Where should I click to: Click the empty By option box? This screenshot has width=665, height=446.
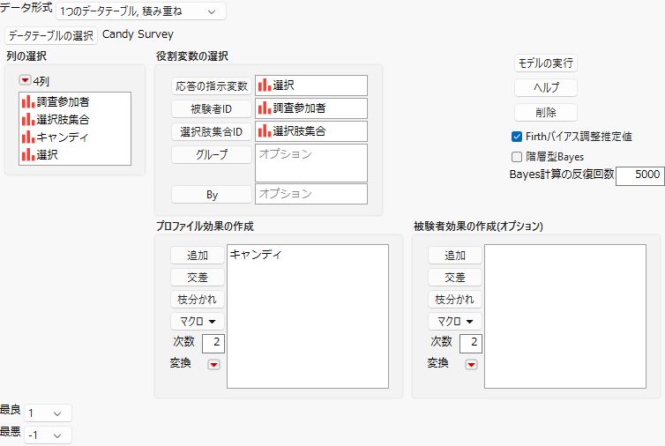coord(310,194)
